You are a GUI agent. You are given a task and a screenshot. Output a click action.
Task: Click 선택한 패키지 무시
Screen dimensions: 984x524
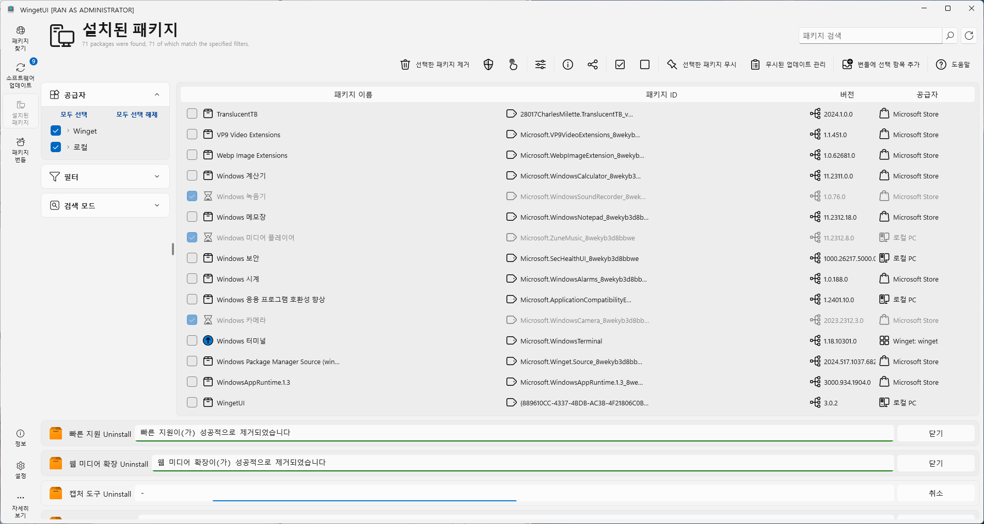(x=701, y=64)
